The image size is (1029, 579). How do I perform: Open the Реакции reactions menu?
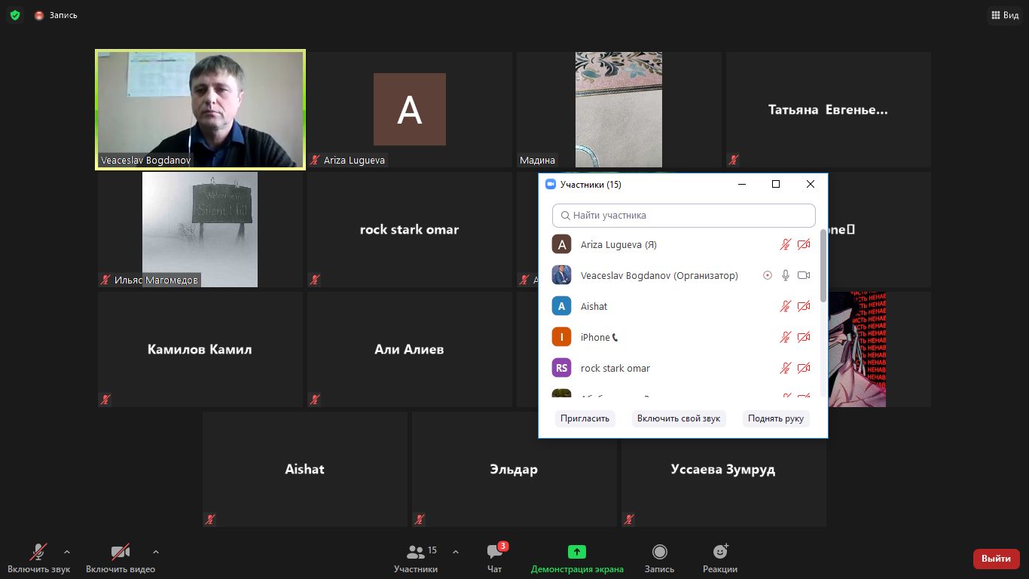coord(720,559)
